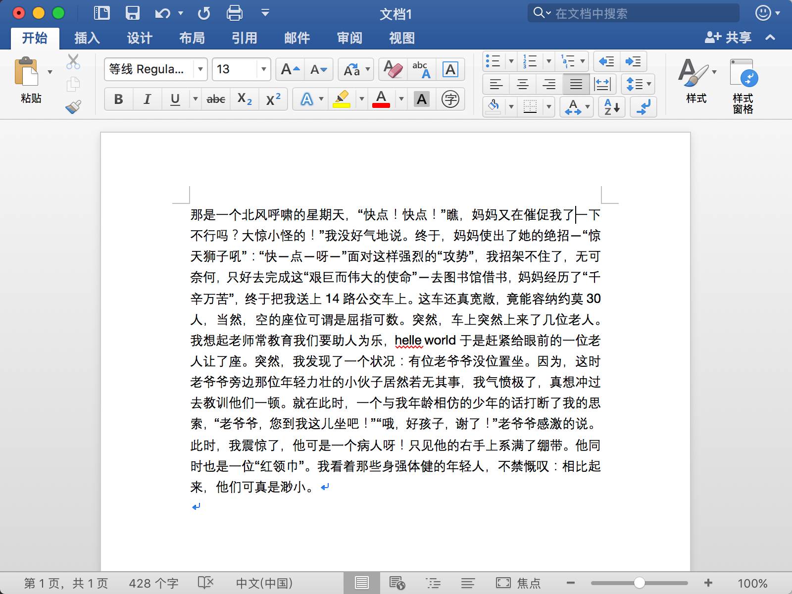Click the Print icon in title bar
The image size is (792, 594).
coord(234,13)
